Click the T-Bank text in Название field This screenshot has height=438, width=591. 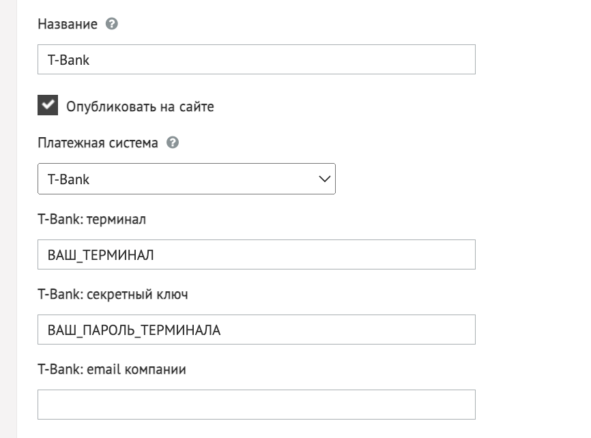pos(69,60)
